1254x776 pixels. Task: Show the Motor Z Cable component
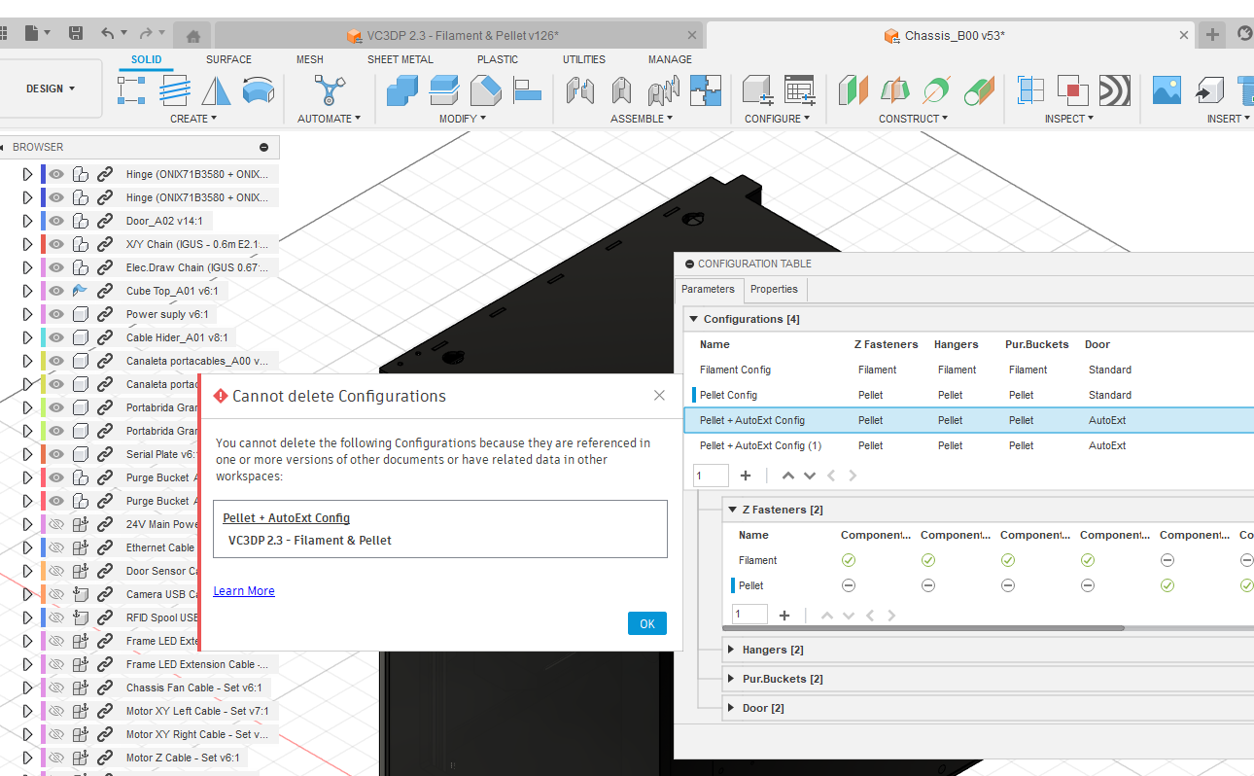(x=56, y=758)
